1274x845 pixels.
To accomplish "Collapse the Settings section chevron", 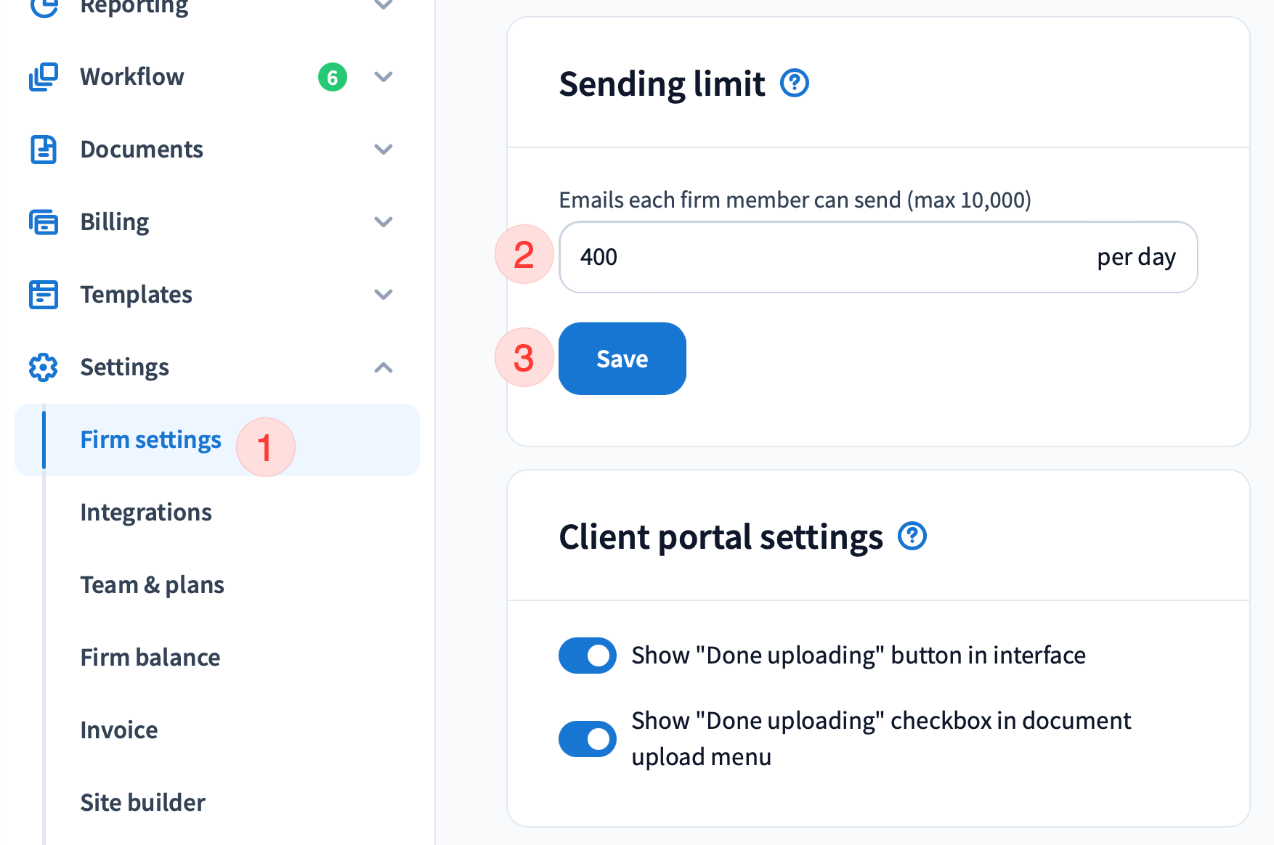I will coord(384,367).
